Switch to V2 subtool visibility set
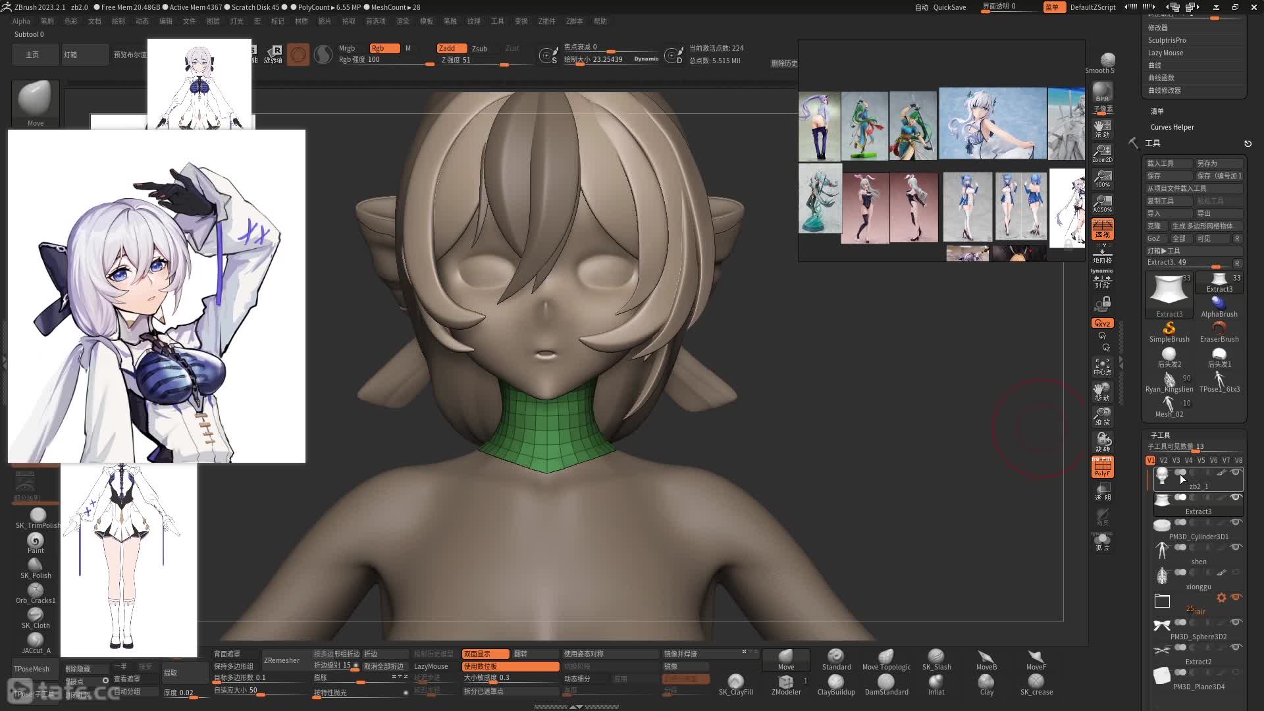This screenshot has width=1264, height=711. [x=1163, y=460]
